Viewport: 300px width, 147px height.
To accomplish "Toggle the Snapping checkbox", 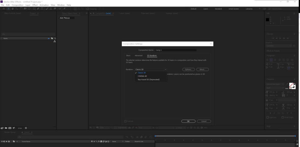I will (x=88, y=9).
